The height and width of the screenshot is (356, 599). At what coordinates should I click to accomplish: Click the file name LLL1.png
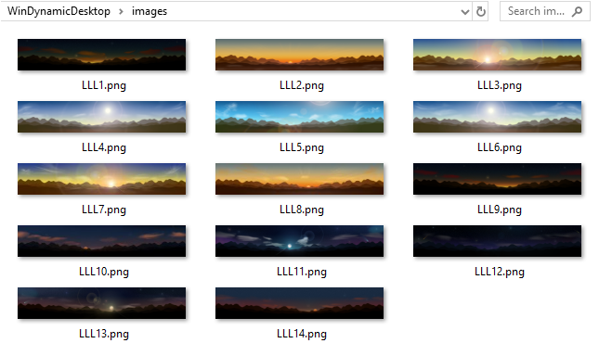click(x=104, y=85)
